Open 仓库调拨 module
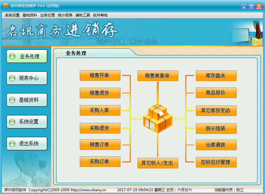The image size is (265, 194). click(216, 145)
